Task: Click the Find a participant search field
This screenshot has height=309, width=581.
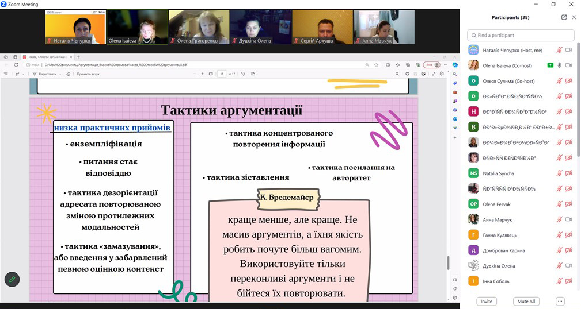Action: (x=521, y=35)
